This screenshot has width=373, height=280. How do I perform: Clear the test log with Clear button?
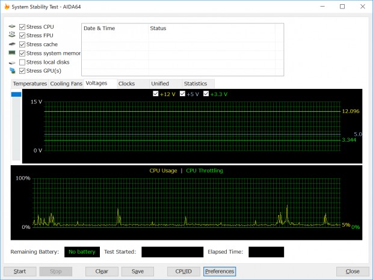102,271
